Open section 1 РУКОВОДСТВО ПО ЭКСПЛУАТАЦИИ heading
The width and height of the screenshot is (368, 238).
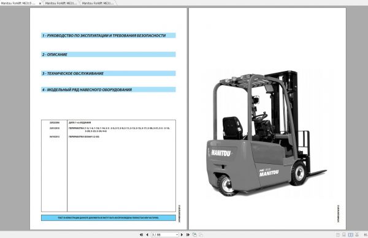pos(109,35)
